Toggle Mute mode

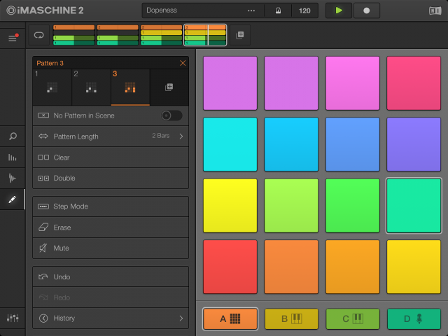pos(111,248)
